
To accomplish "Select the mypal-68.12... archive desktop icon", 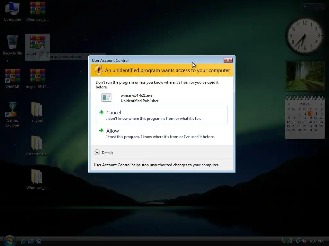I will 38,79.
